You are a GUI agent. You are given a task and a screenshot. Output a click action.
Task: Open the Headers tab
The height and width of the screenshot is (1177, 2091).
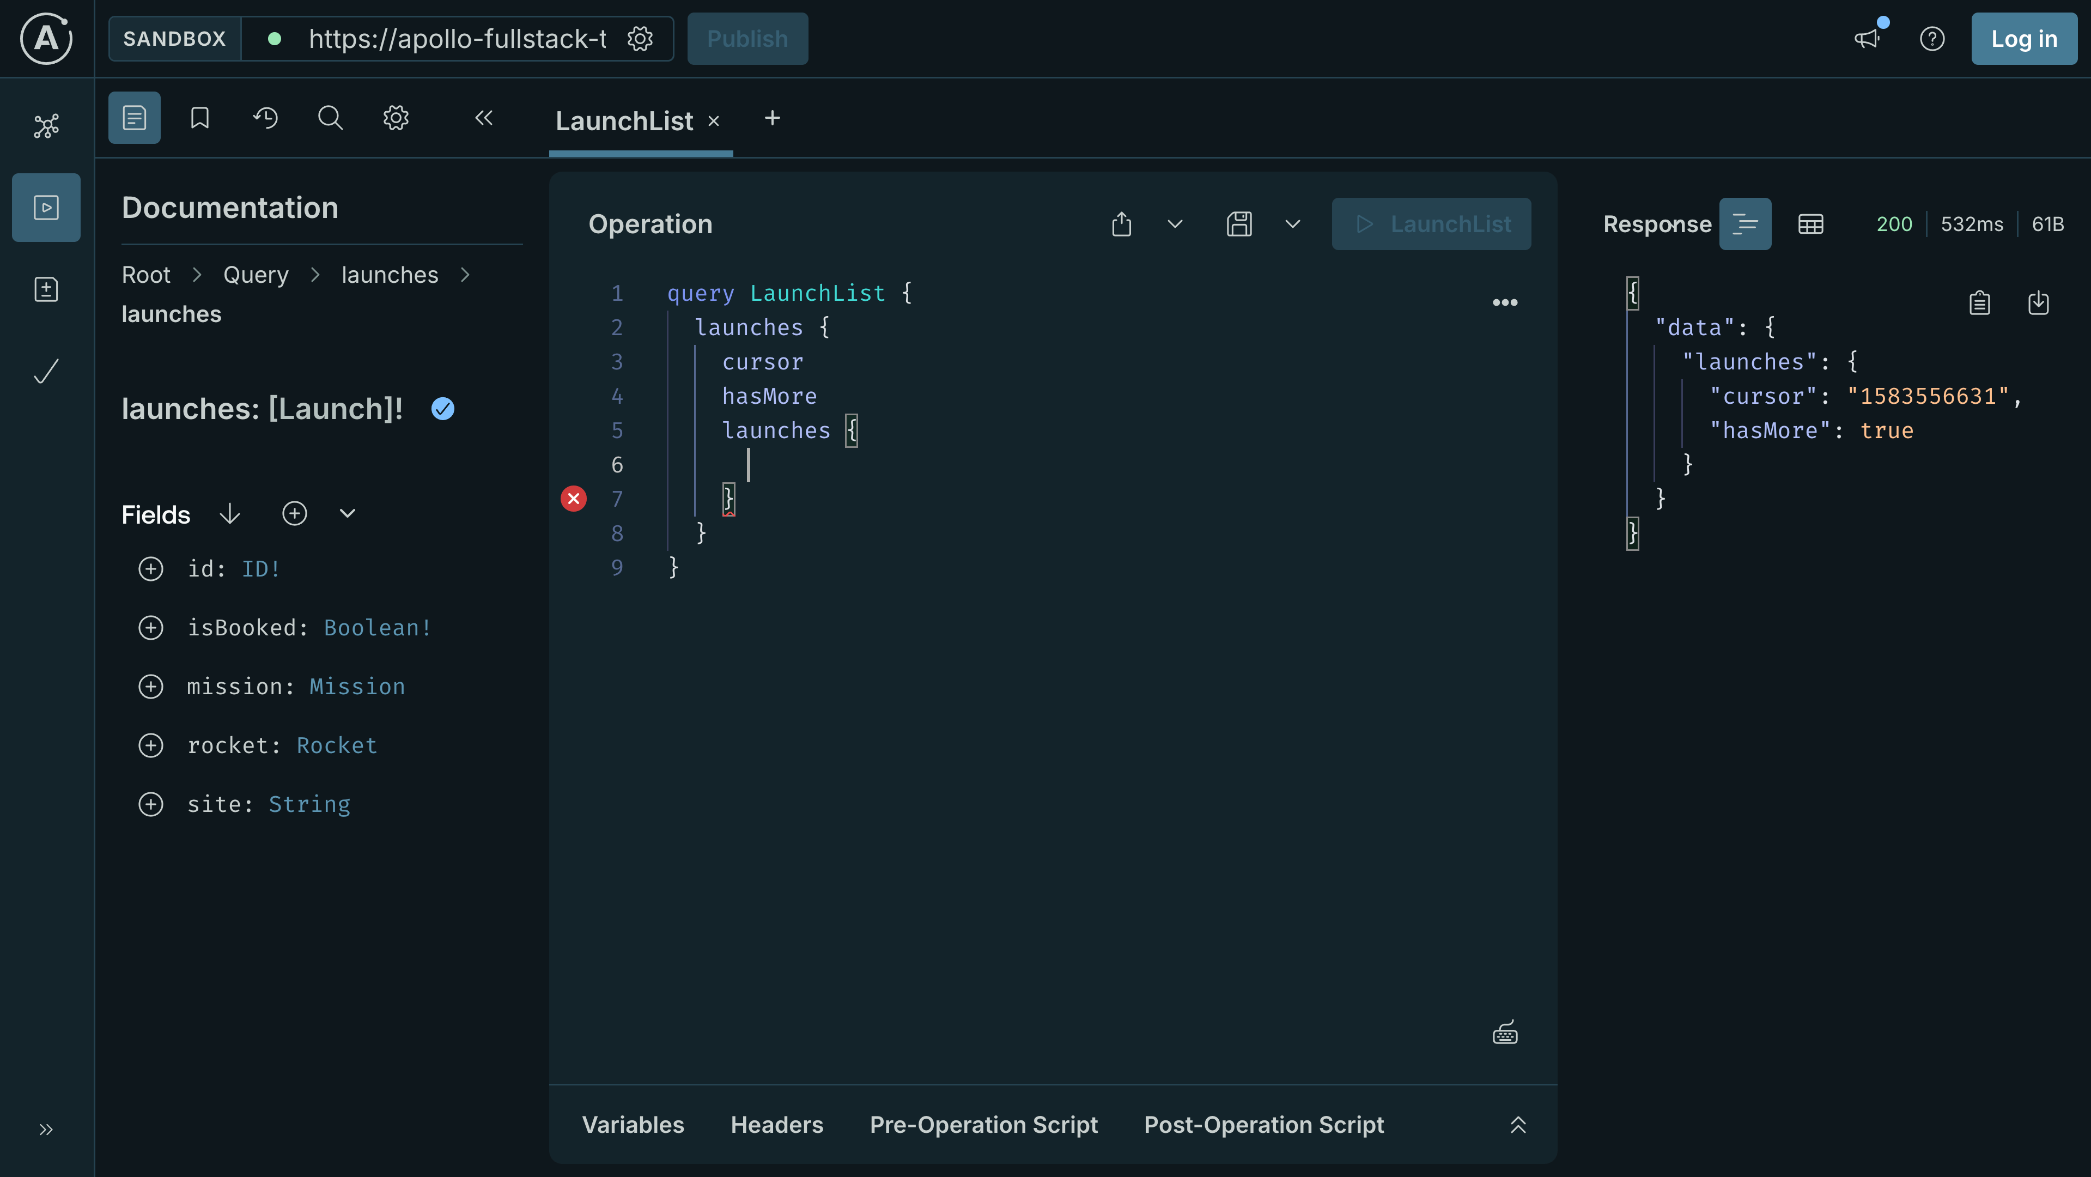(x=776, y=1124)
